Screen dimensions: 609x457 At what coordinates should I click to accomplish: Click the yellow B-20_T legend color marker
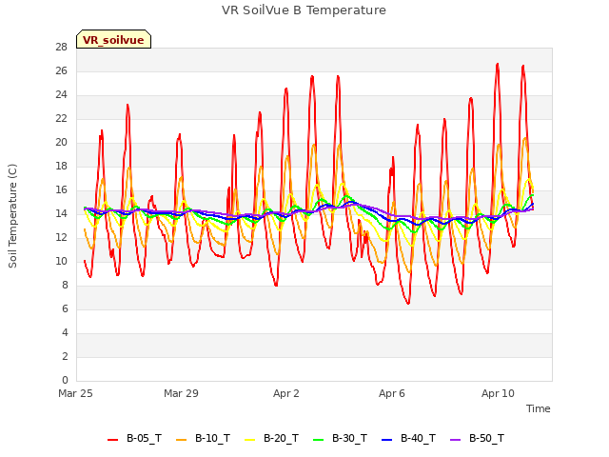click(249, 440)
